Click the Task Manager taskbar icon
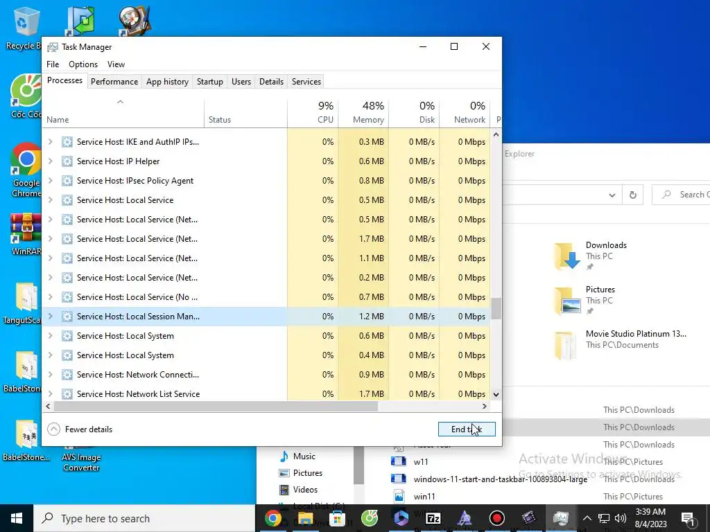Viewport: 710px width, 532px height. [560, 518]
